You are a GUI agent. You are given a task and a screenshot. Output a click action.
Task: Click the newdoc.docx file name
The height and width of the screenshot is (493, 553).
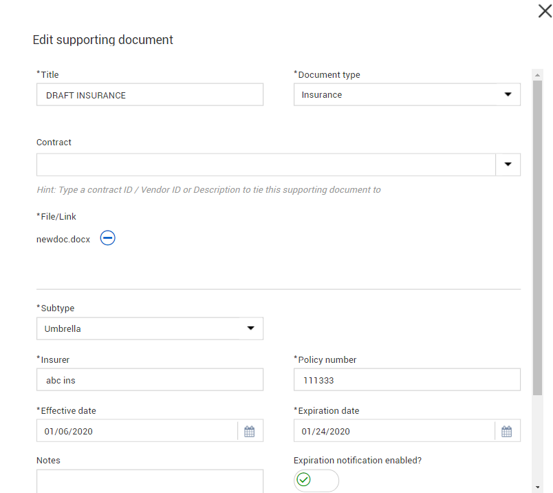pyautogui.click(x=63, y=240)
